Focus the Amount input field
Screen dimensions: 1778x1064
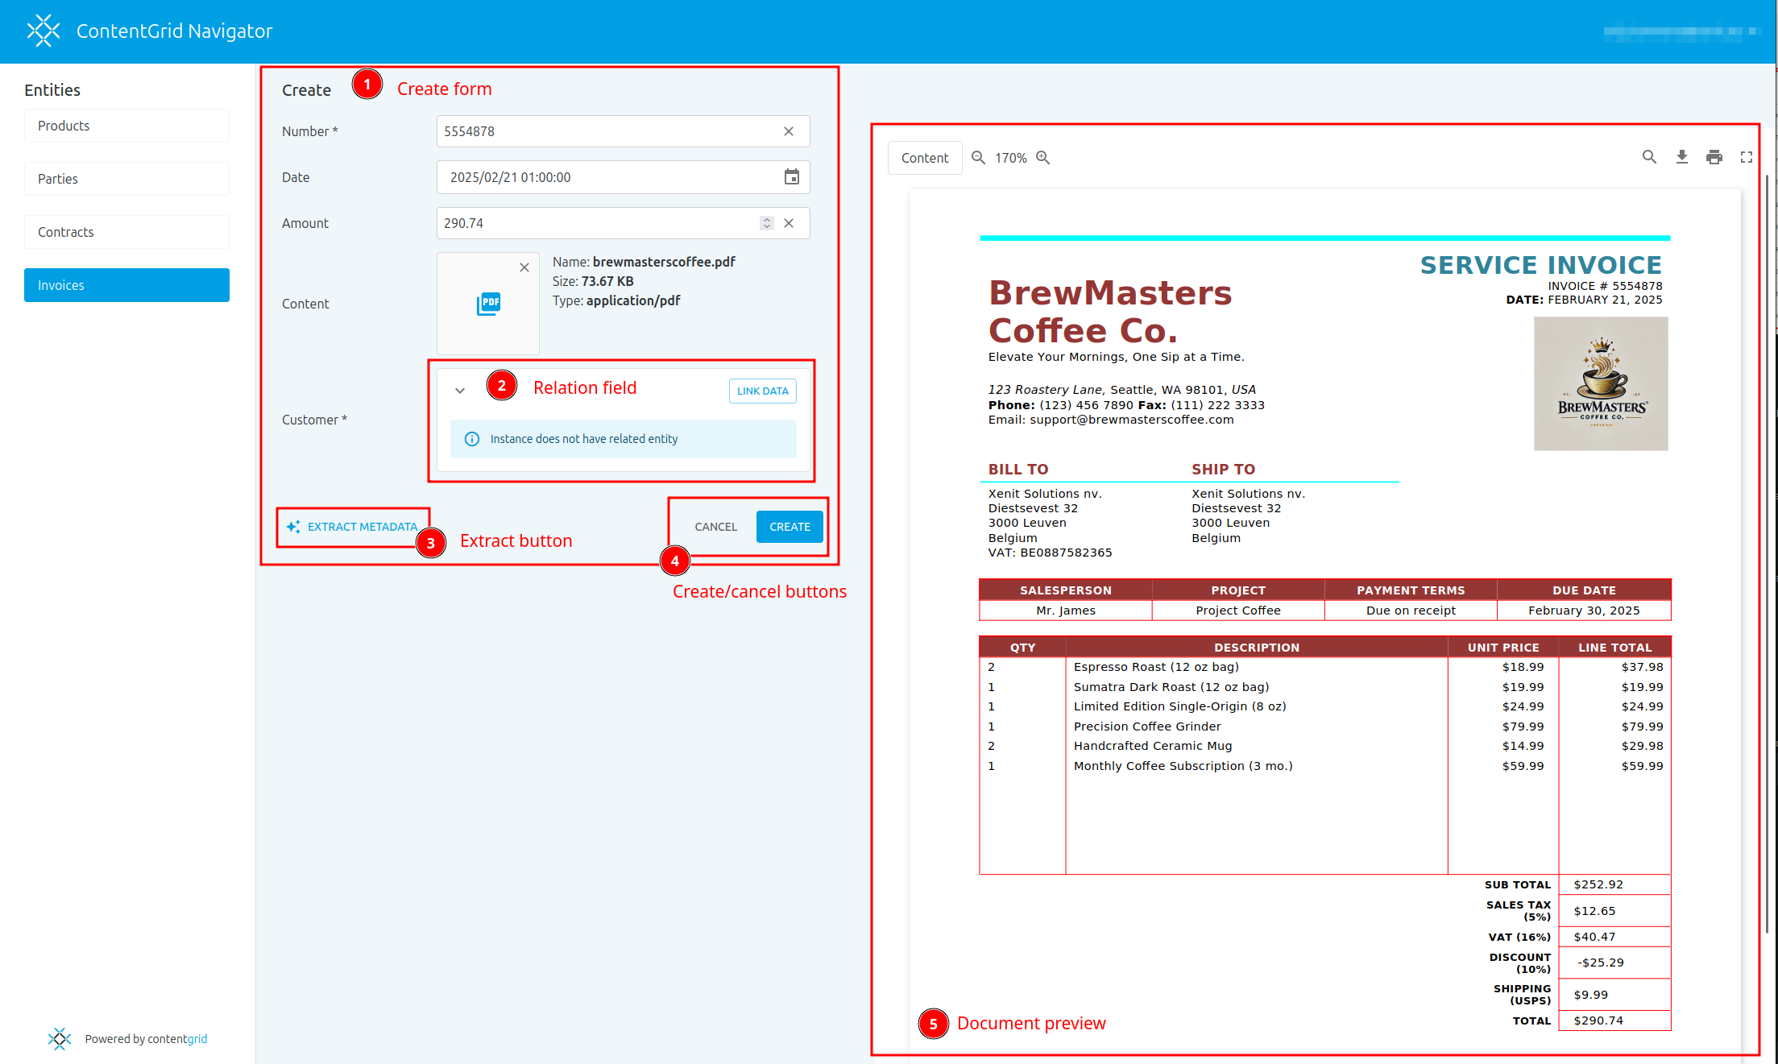[623, 223]
